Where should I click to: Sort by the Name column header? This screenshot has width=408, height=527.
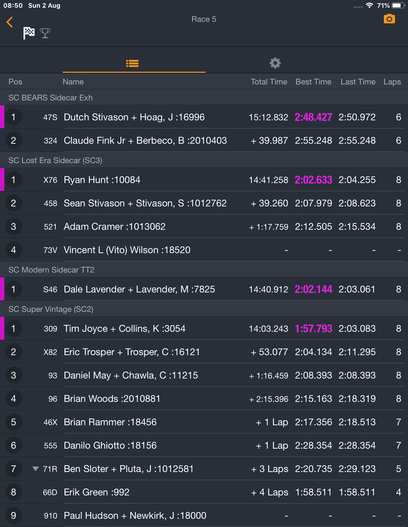pyautogui.click(x=73, y=82)
